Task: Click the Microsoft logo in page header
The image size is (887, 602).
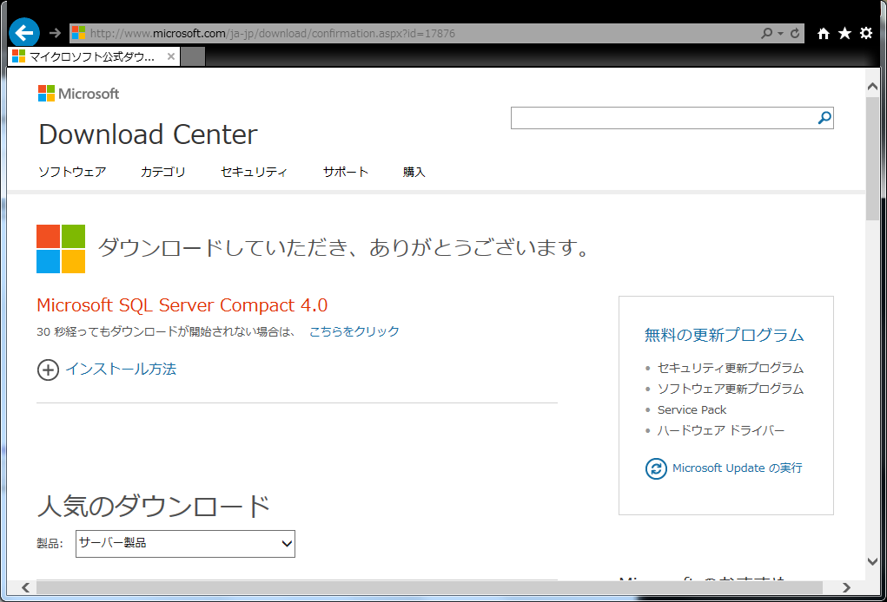Action: (79, 94)
